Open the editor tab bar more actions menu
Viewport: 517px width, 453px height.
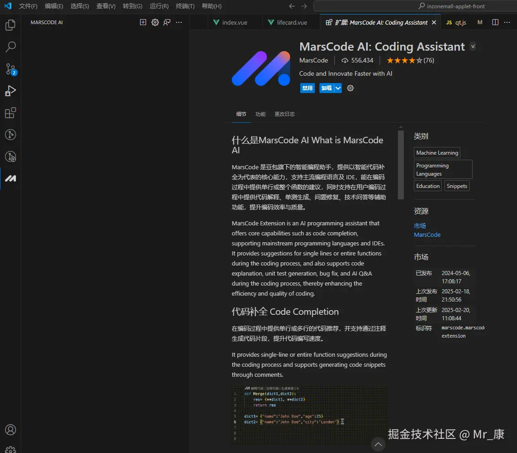coord(507,22)
